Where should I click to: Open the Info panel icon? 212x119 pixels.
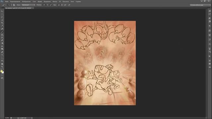pyautogui.click(x=210, y=64)
